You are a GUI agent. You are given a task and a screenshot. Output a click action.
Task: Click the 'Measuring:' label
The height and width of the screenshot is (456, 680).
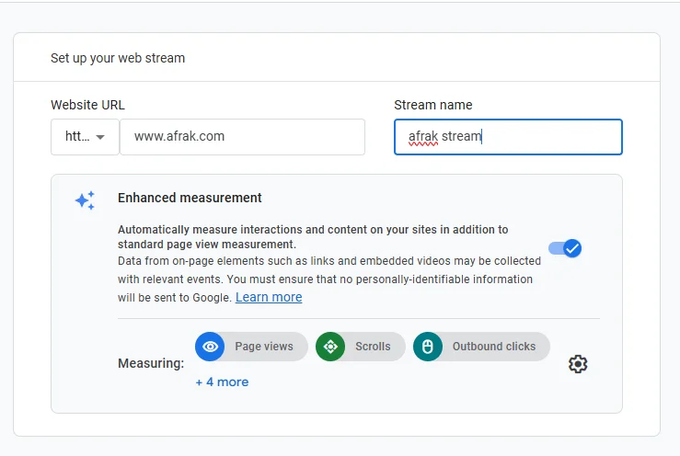[151, 363]
